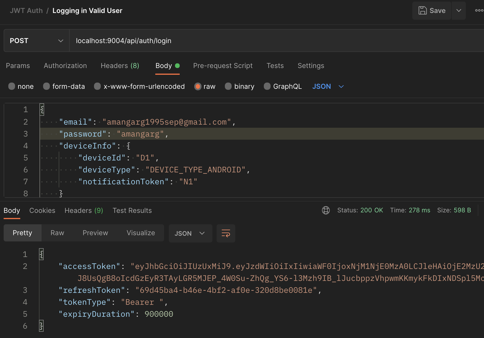The width and height of the screenshot is (484, 338).
Task: Click the Save button
Action: (x=432, y=11)
